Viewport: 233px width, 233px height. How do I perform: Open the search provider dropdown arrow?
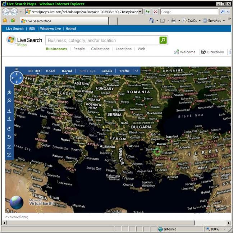[x=228, y=12]
